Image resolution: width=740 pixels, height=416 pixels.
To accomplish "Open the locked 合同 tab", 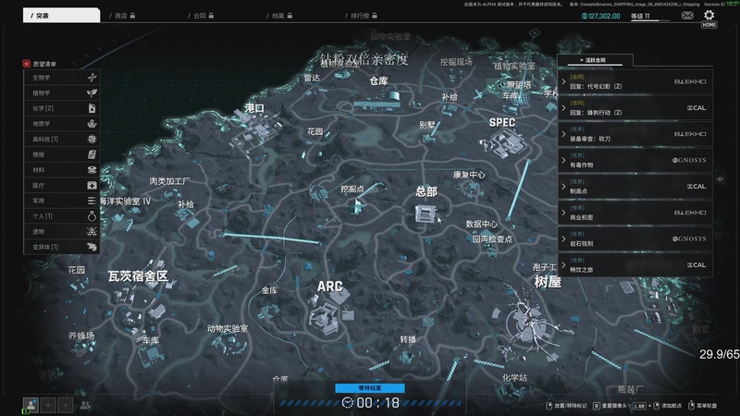I will tap(201, 16).
